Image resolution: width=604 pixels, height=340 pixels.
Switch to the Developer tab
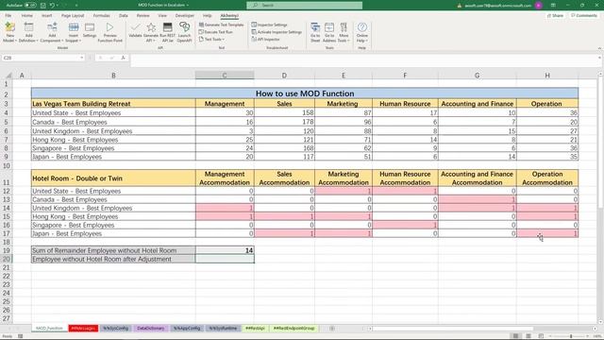pos(185,16)
